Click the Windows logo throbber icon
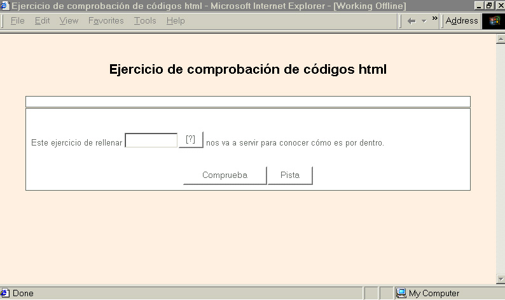Image resolution: width=505 pixels, height=300 pixels. [493, 21]
